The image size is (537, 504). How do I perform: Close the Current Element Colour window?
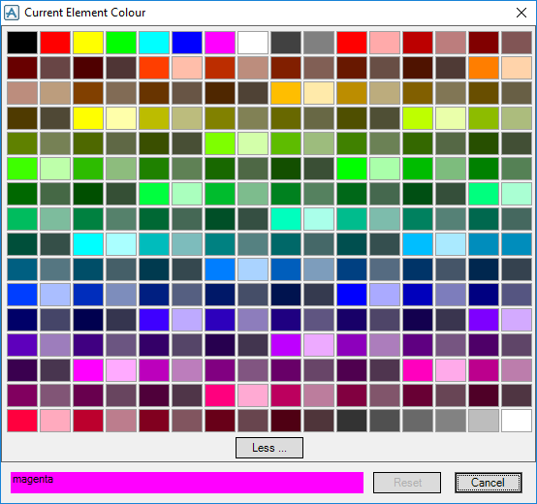521,13
